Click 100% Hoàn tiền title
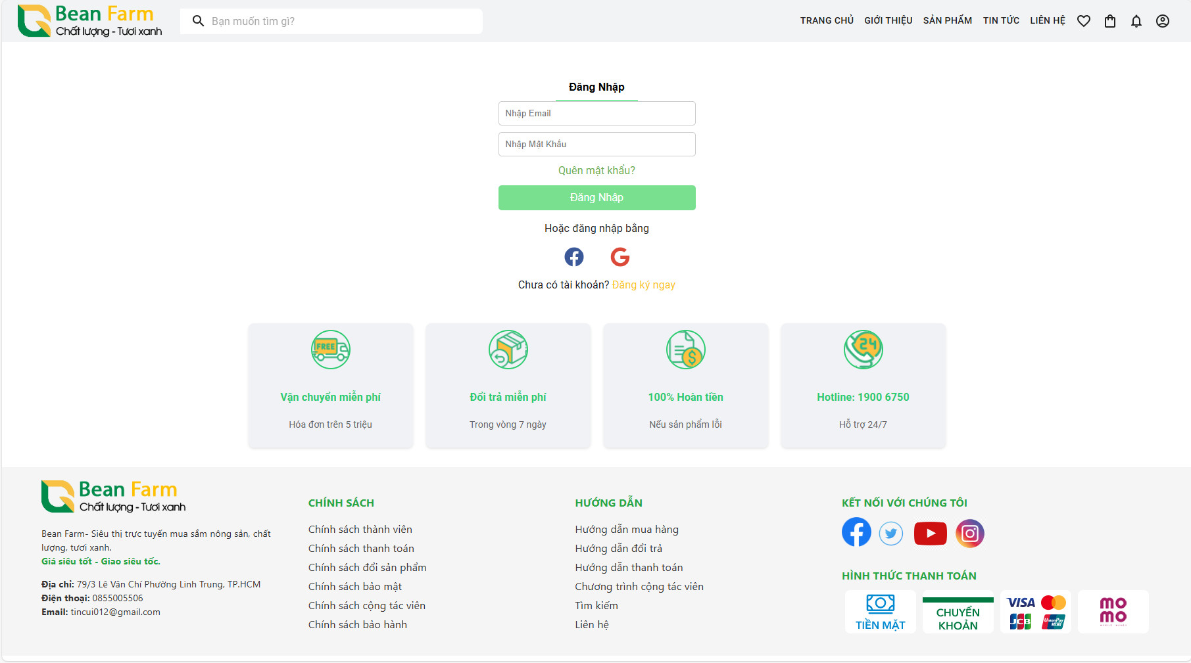The height and width of the screenshot is (663, 1191). [686, 398]
